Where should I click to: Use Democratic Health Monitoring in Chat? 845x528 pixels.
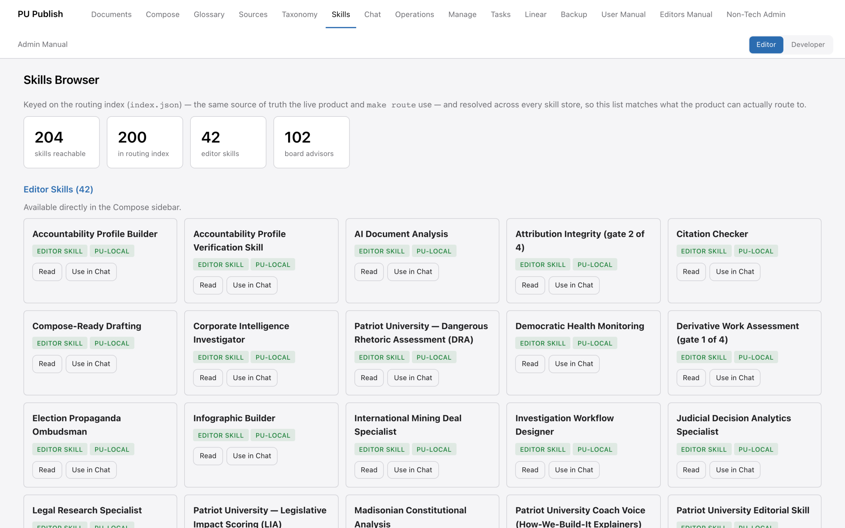574,364
